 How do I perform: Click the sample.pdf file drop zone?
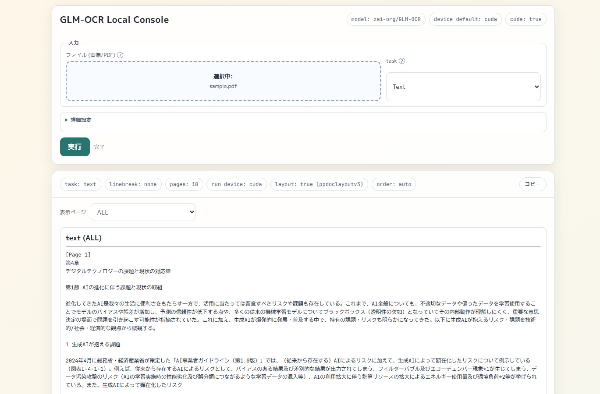tap(223, 81)
